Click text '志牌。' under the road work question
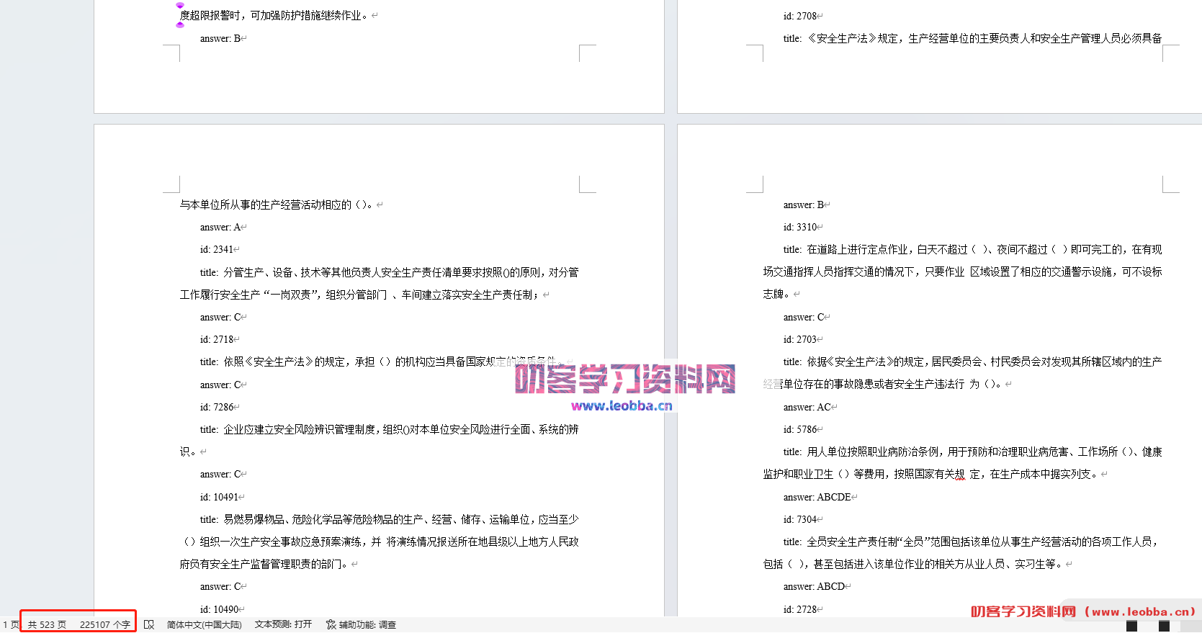Image resolution: width=1202 pixels, height=633 pixels. point(776,294)
